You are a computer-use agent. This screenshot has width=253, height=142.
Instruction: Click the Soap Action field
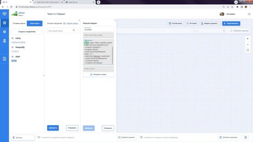[x=98, y=69]
